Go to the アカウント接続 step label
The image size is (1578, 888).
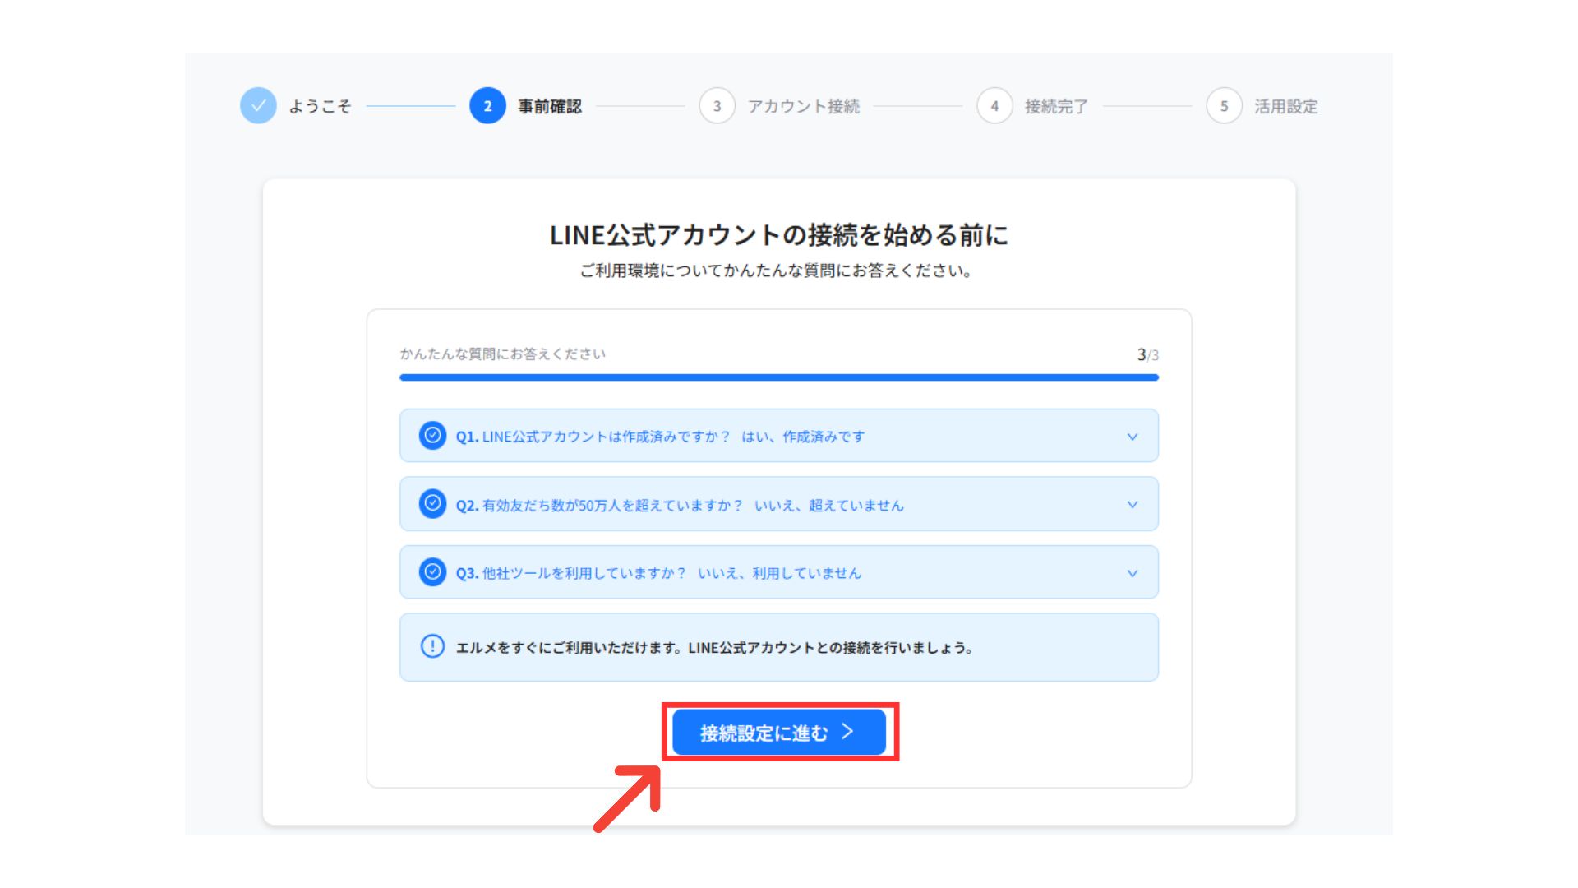coord(804,106)
